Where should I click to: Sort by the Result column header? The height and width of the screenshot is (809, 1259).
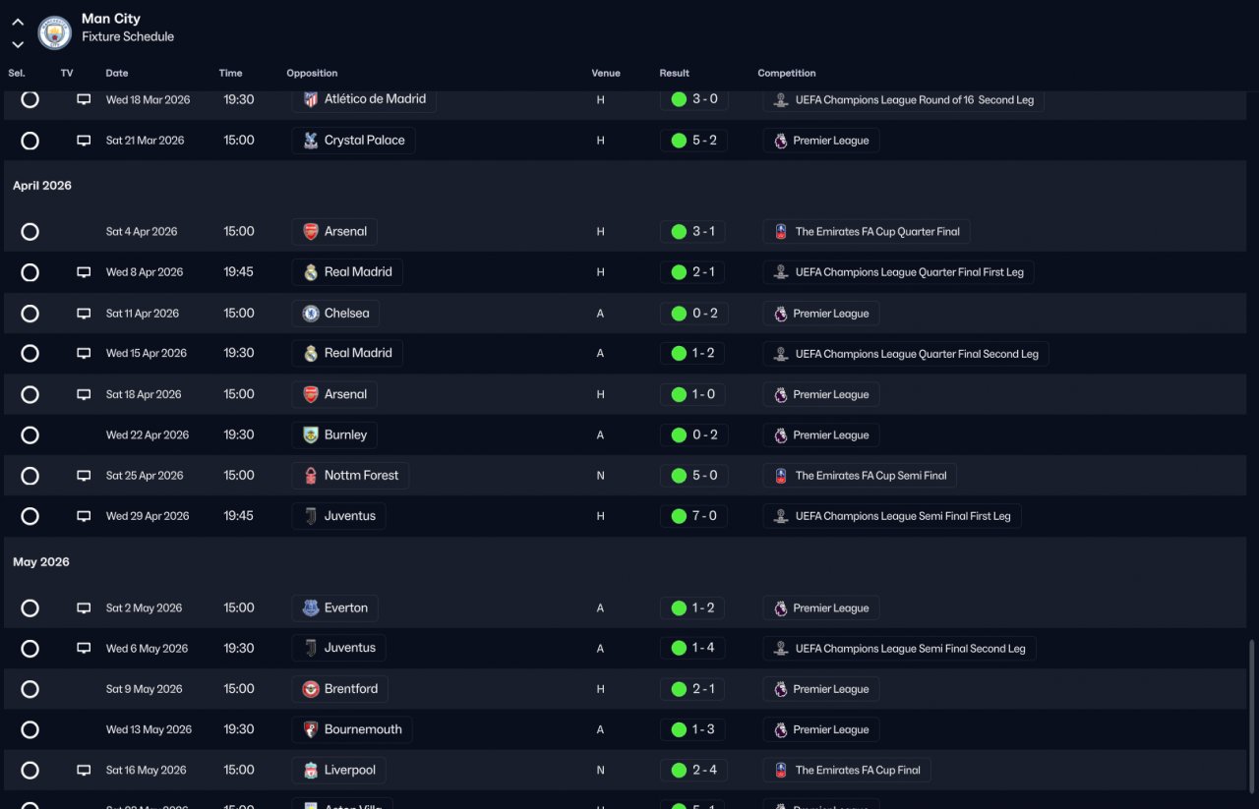click(x=675, y=73)
